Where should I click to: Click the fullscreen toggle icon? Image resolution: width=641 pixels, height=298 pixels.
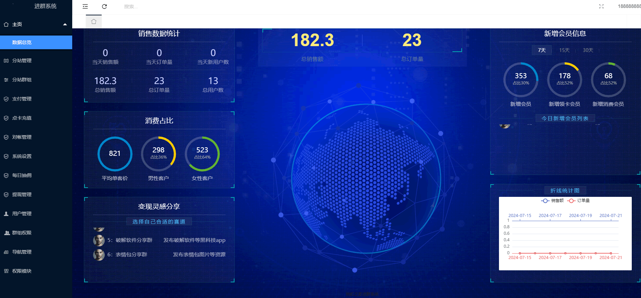(x=601, y=6)
